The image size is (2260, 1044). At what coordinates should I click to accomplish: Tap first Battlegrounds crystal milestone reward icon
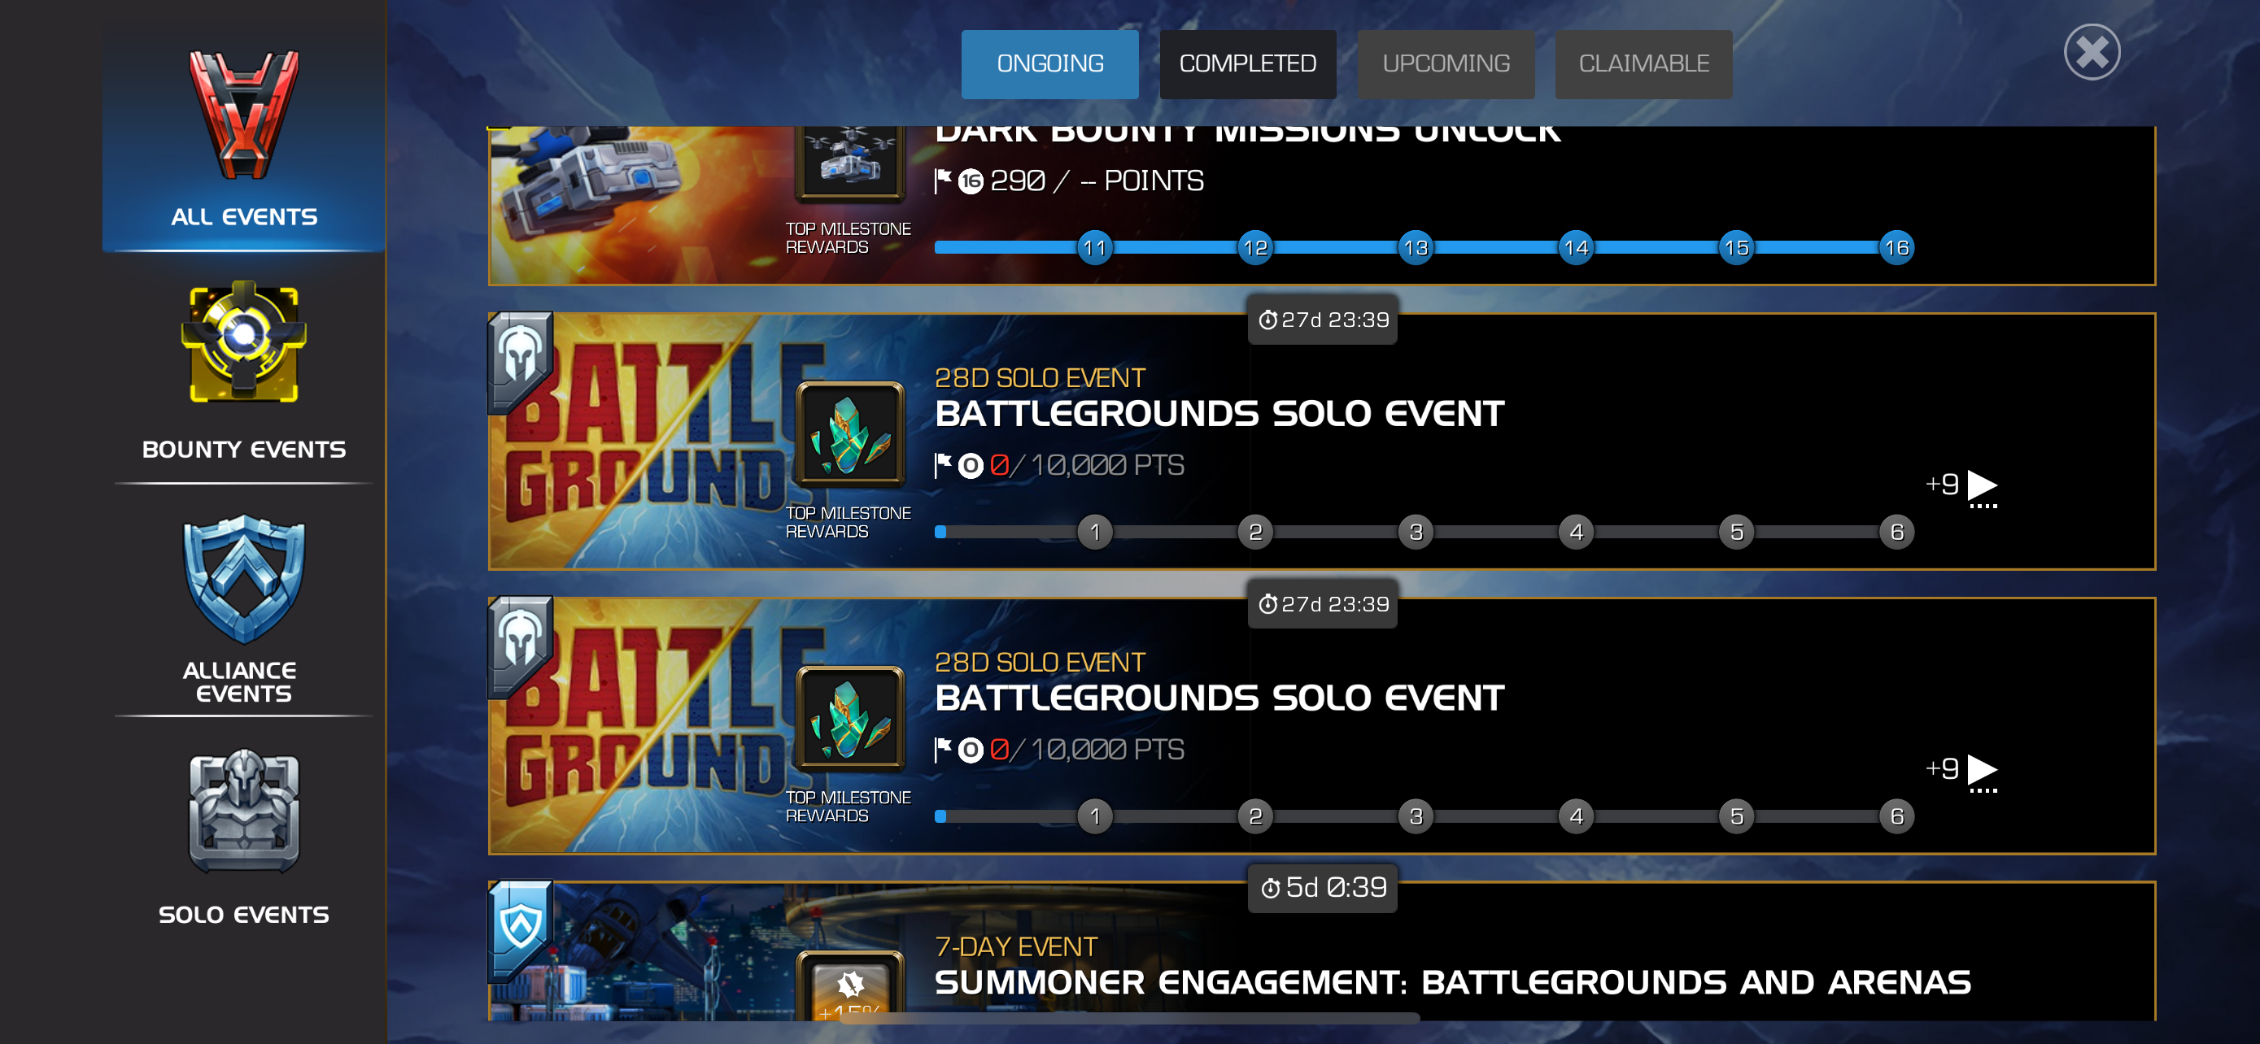(x=849, y=434)
